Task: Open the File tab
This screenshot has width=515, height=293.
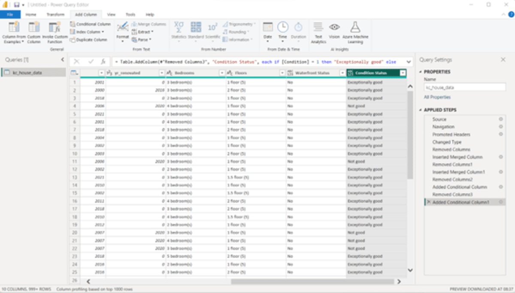Action: [x=10, y=14]
